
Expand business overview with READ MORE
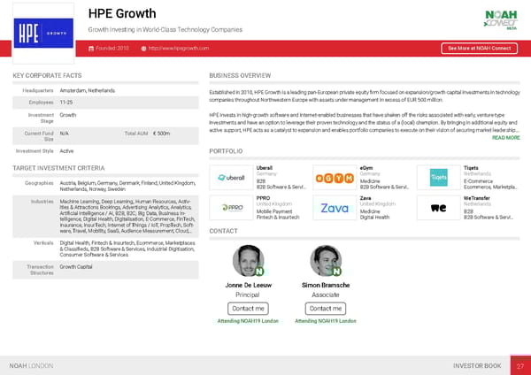pos(505,138)
